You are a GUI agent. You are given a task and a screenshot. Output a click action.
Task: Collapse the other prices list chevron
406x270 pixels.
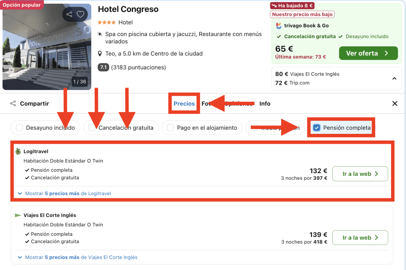pos(394,78)
